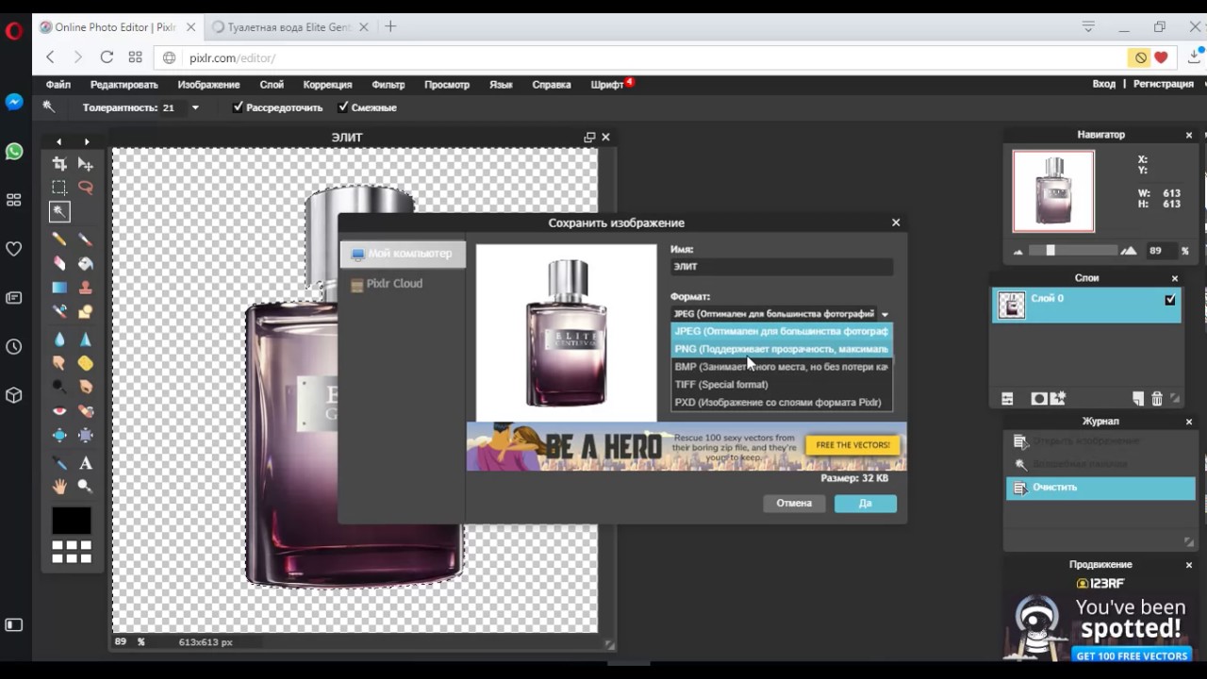Image resolution: width=1207 pixels, height=679 pixels.
Task: Select the Paint Bucket tool
Action: 86,264
